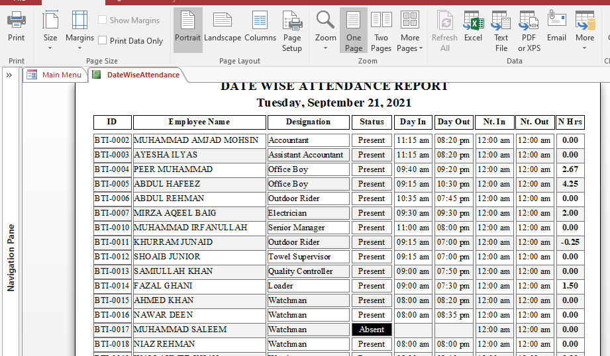Viewport: 610px width, 356px height.
Task: Click the -0.25 N Hrs value
Action: (570, 242)
